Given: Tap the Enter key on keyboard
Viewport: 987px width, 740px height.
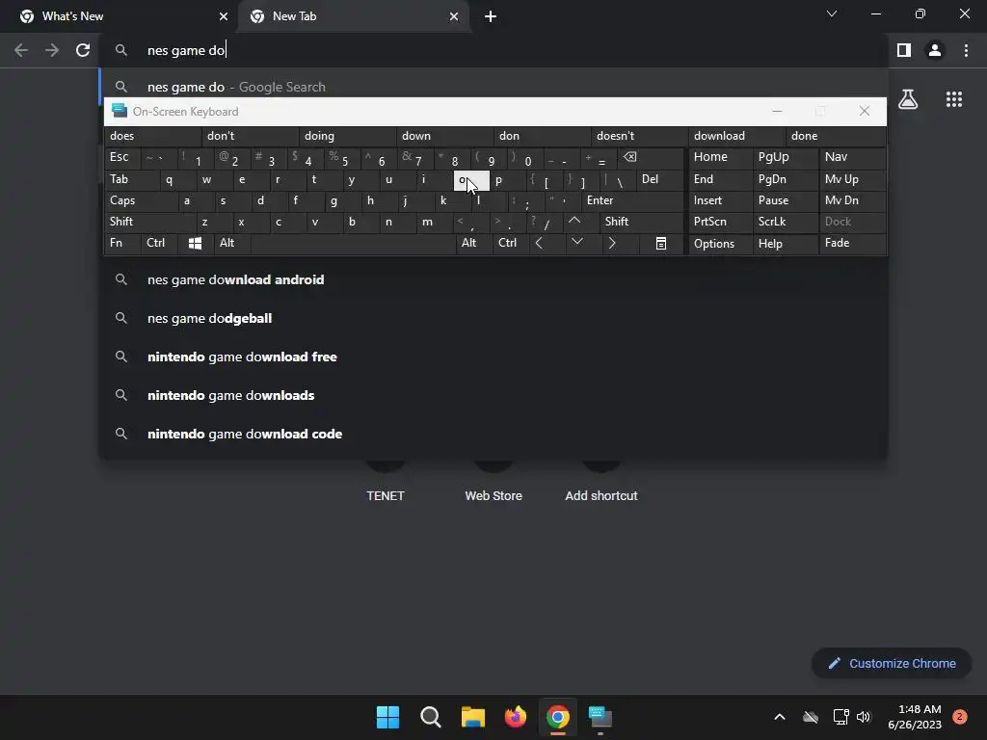Looking at the screenshot, I should click(632, 200).
